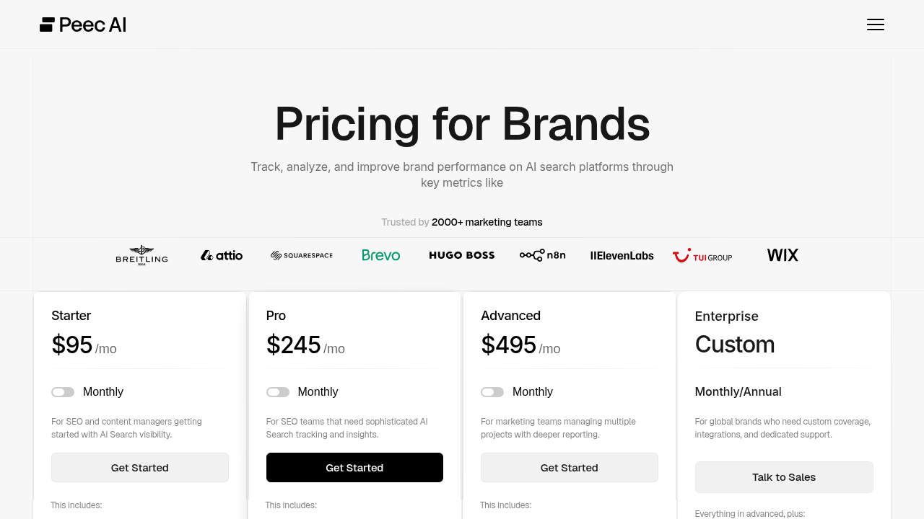Click the Enterprise plan title
The height and width of the screenshot is (519, 924).
[726, 316]
